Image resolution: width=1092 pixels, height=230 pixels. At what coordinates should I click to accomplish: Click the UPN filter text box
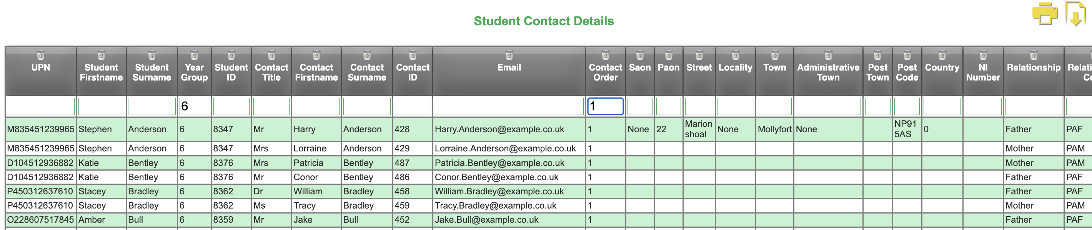point(41,106)
